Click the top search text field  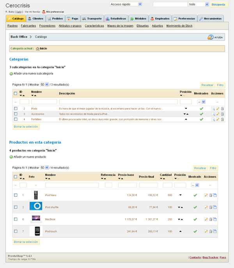pos(170,4)
